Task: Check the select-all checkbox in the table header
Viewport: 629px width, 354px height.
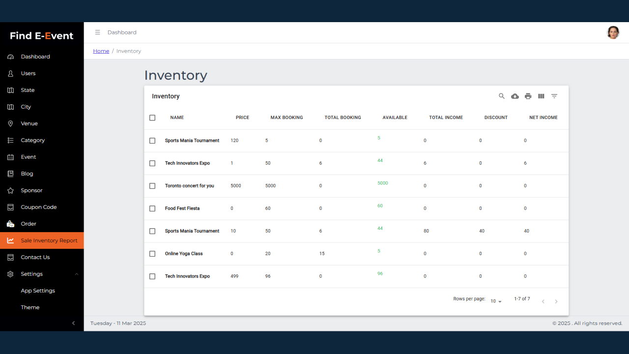Action: [x=152, y=118]
